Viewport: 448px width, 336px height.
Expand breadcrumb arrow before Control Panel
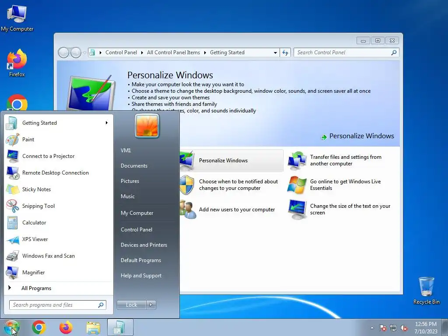(x=101, y=52)
